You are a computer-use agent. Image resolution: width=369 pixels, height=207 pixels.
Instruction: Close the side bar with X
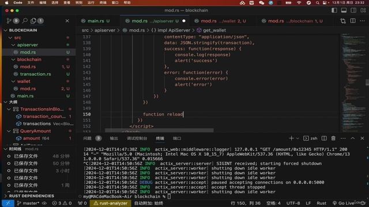[x=67, y=21]
